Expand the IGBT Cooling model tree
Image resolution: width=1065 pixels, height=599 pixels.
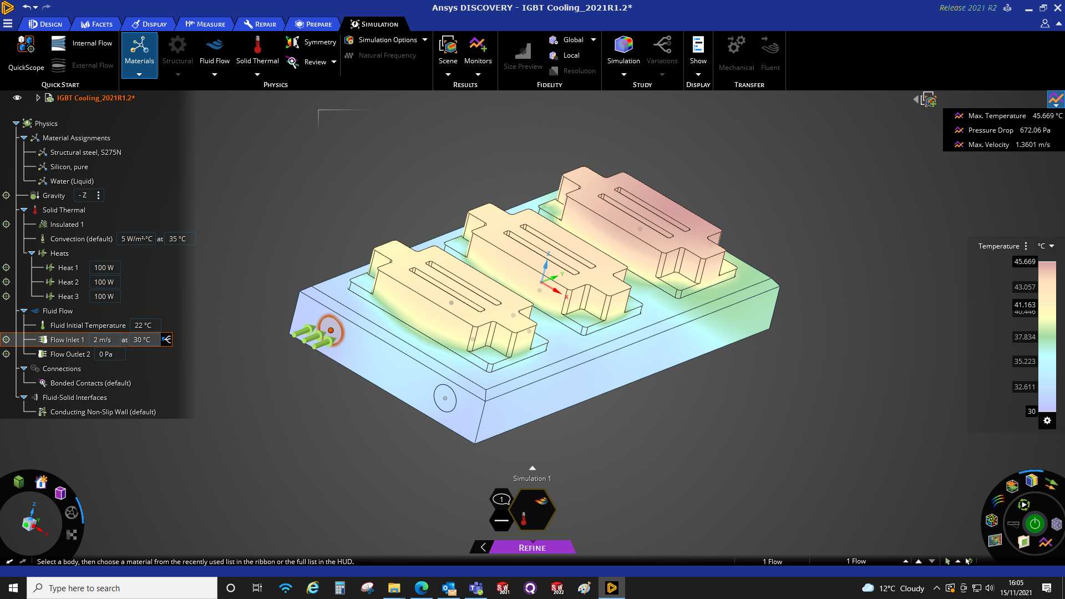(x=38, y=98)
